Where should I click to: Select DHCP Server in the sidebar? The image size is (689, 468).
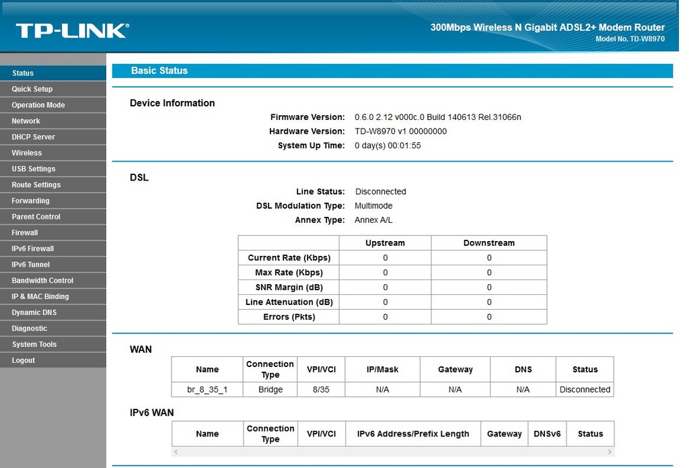click(52, 137)
